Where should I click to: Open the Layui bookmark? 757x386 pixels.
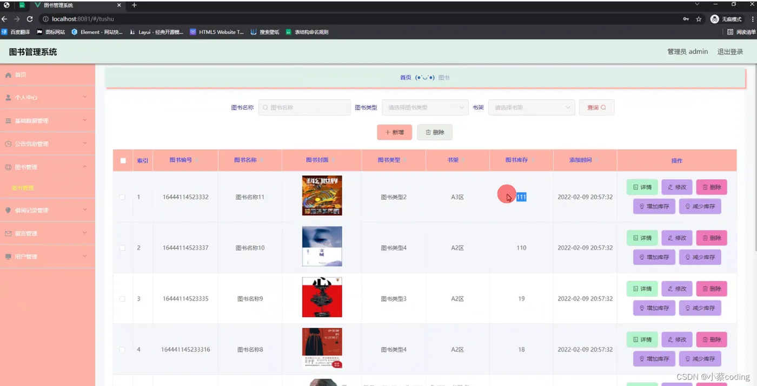pyautogui.click(x=157, y=32)
